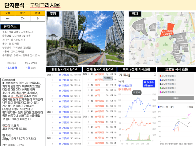Viewport: 196px width, 146px height.
Task: Click the street-view apartment photo
Action: [101, 38]
